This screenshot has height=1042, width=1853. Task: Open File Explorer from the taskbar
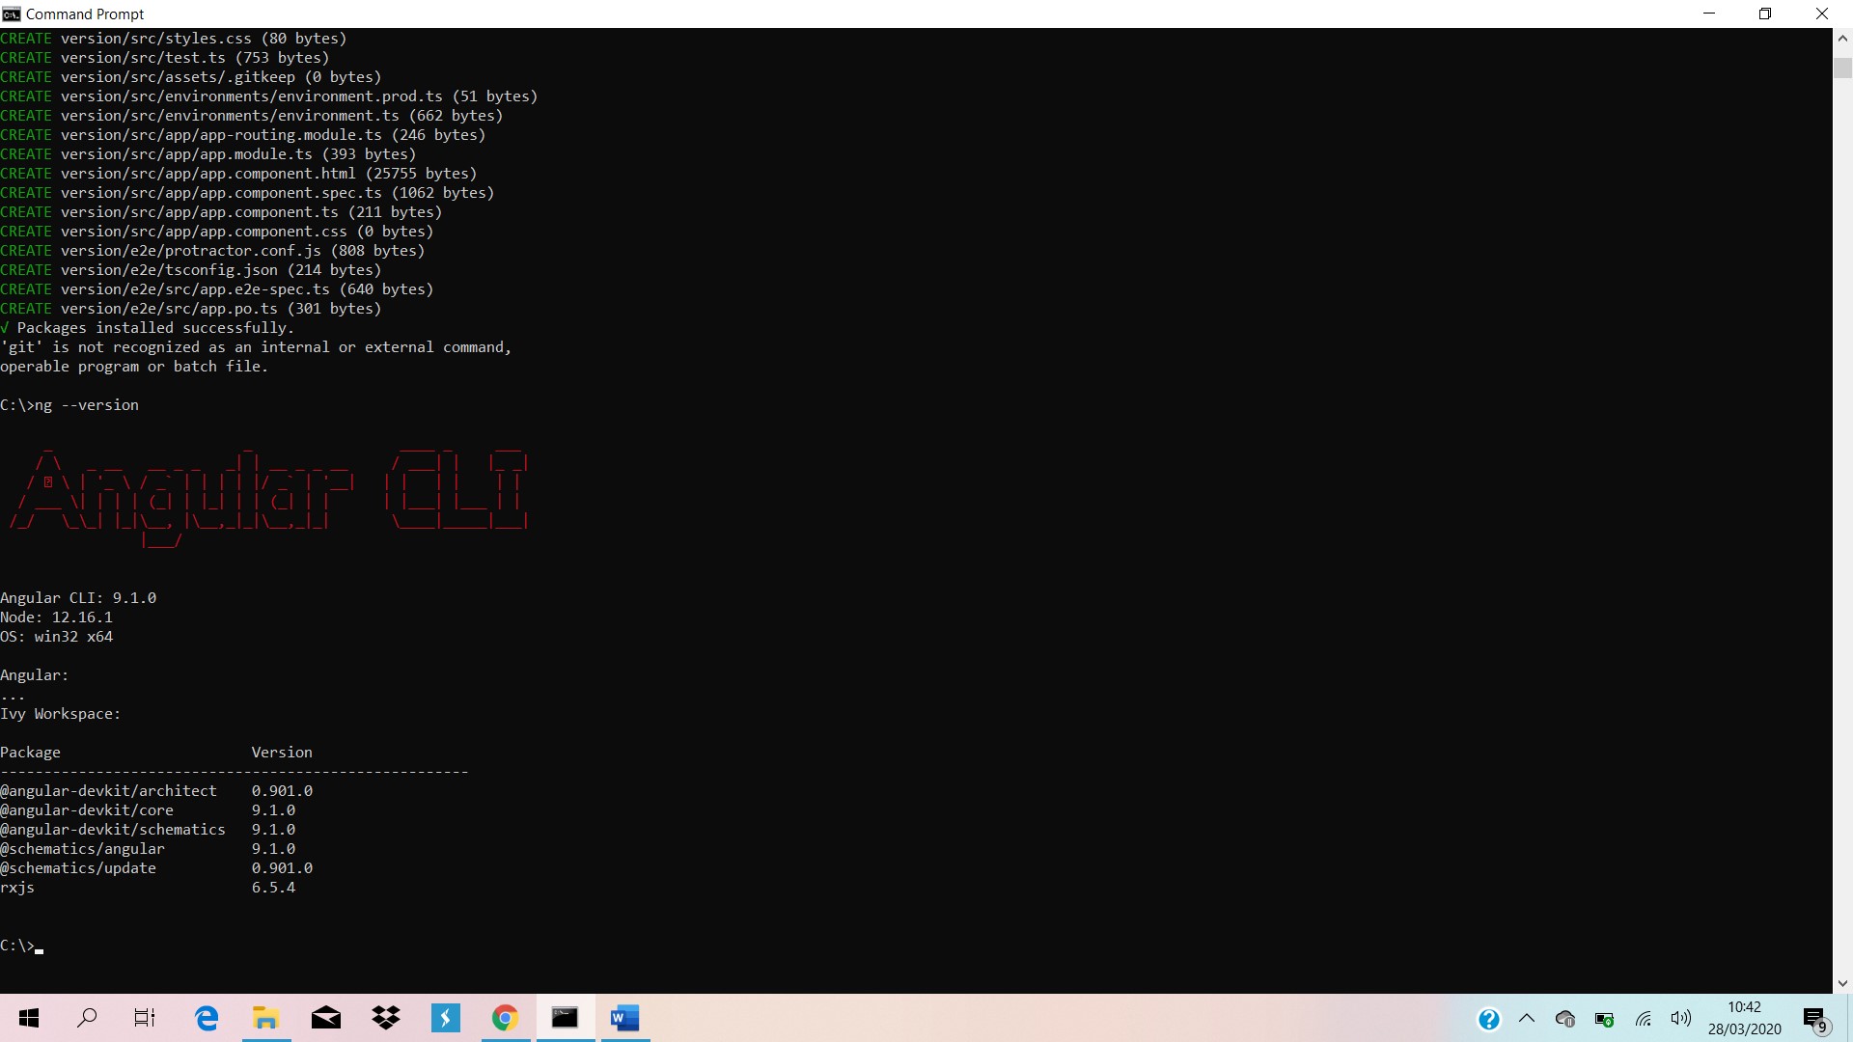[x=266, y=1018]
